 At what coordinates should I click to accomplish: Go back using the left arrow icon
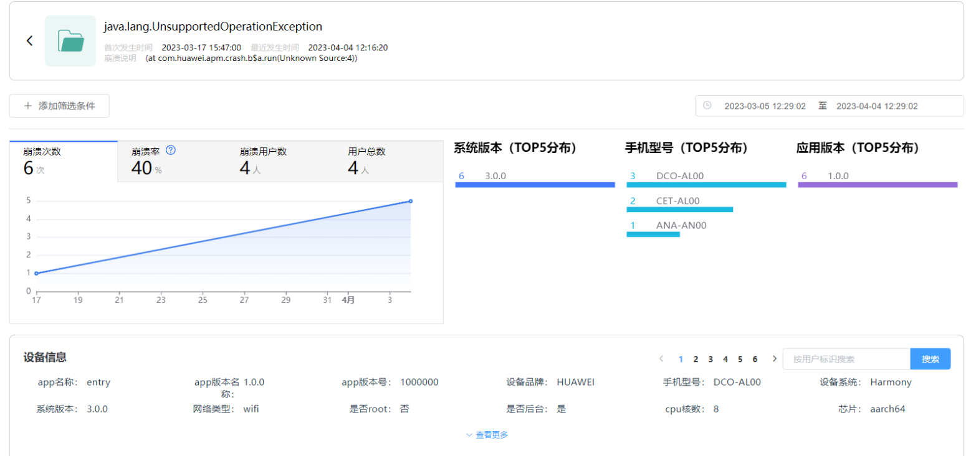pyautogui.click(x=29, y=40)
